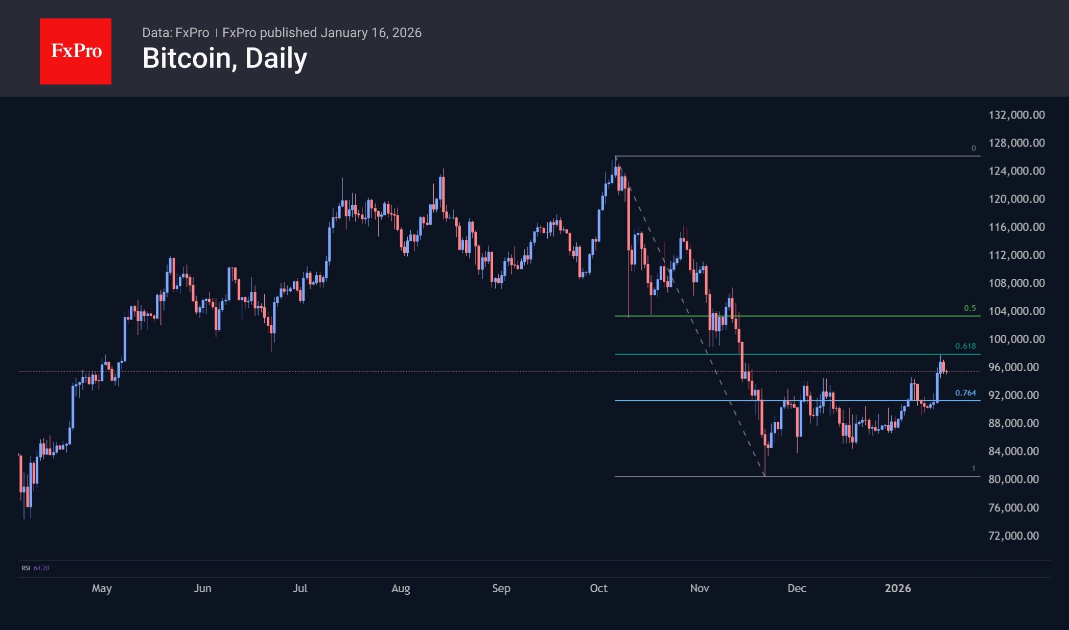The width and height of the screenshot is (1069, 630).
Task: Select the 0.5 Fibonacci level label
Action: [969, 308]
